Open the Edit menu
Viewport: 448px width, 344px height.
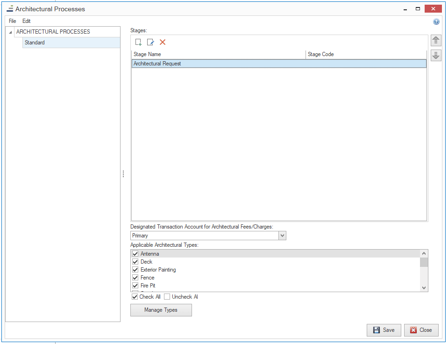tap(26, 21)
